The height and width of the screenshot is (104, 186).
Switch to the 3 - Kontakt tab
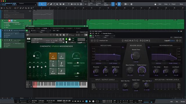pos(44,28)
